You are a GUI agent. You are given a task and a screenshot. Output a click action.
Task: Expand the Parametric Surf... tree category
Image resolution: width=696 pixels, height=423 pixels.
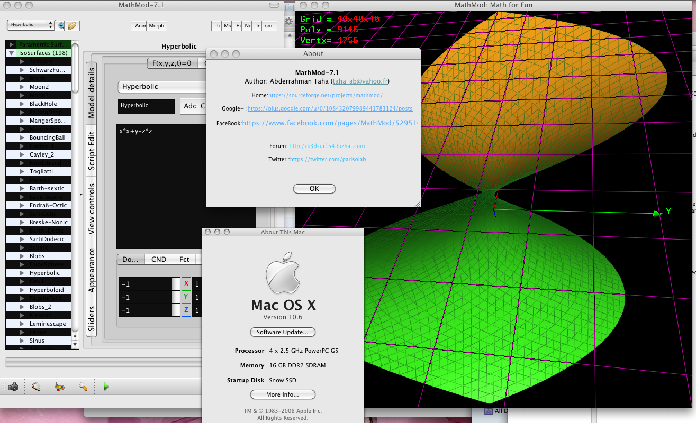(x=12, y=44)
